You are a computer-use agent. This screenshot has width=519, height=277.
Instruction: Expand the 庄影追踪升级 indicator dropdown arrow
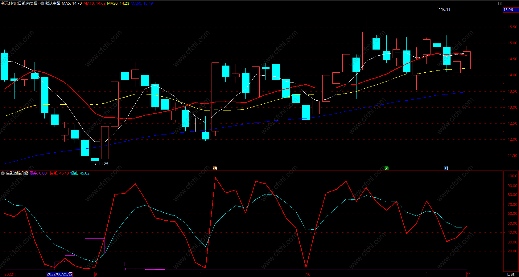click(x=3, y=173)
